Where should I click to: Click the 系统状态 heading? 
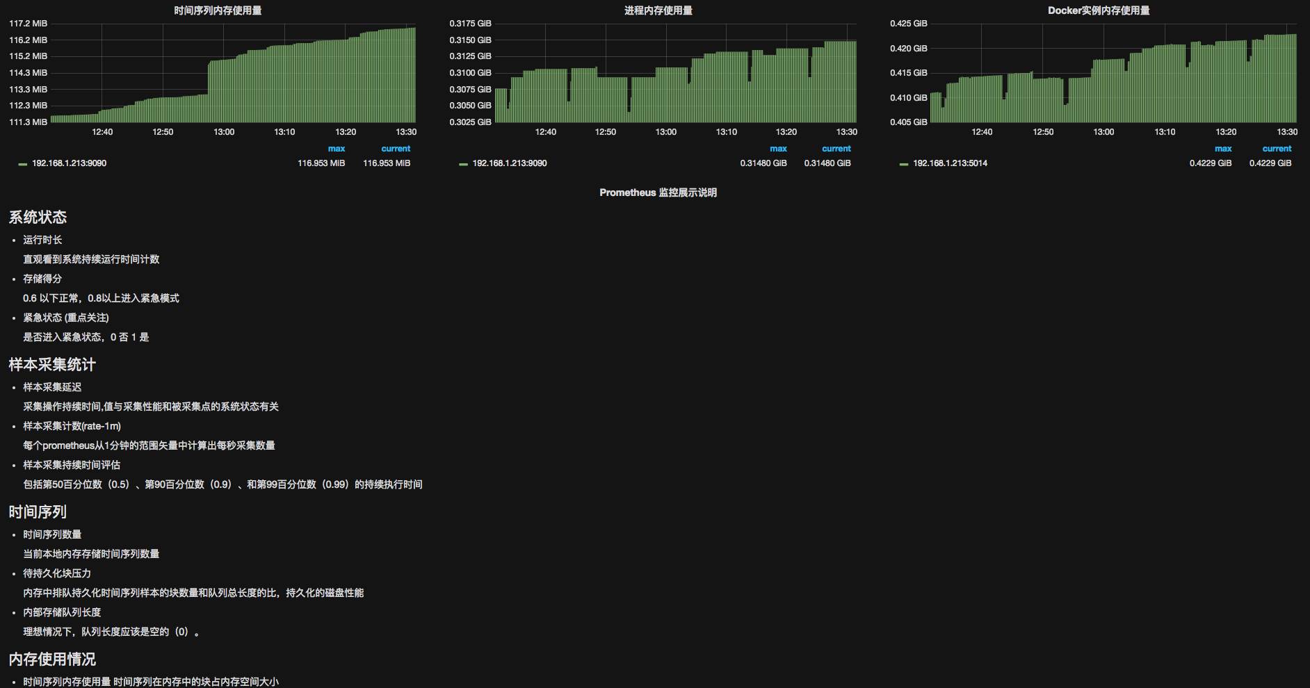pyautogui.click(x=38, y=217)
